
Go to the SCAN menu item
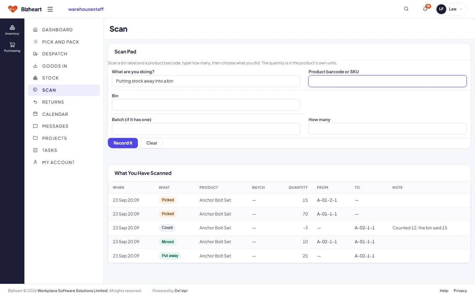(x=64, y=90)
